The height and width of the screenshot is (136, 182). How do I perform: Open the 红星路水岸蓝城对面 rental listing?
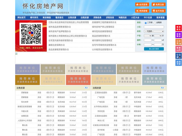pyautogui.click(x=101, y=125)
